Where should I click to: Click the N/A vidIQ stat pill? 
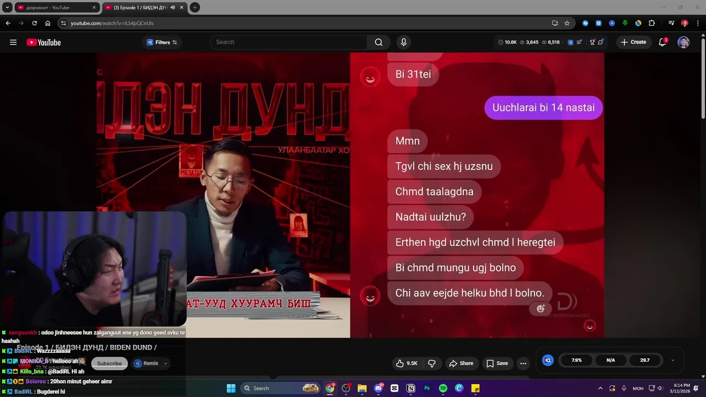tap(611, 360)
